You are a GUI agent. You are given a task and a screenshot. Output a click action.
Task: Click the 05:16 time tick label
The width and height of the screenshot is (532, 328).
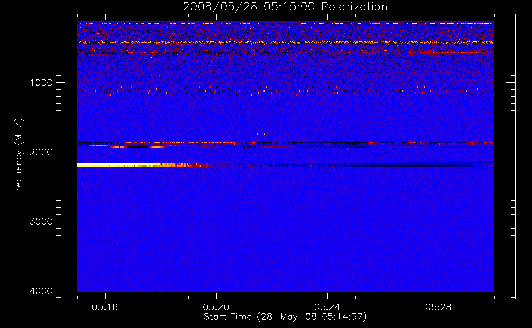click(105, 307)
